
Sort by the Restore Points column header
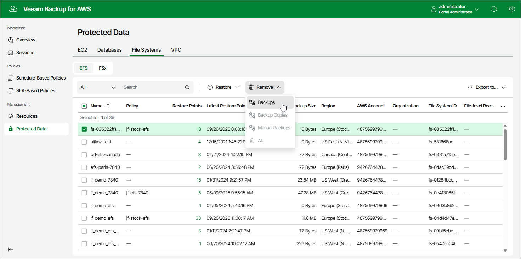click(187, 106)
